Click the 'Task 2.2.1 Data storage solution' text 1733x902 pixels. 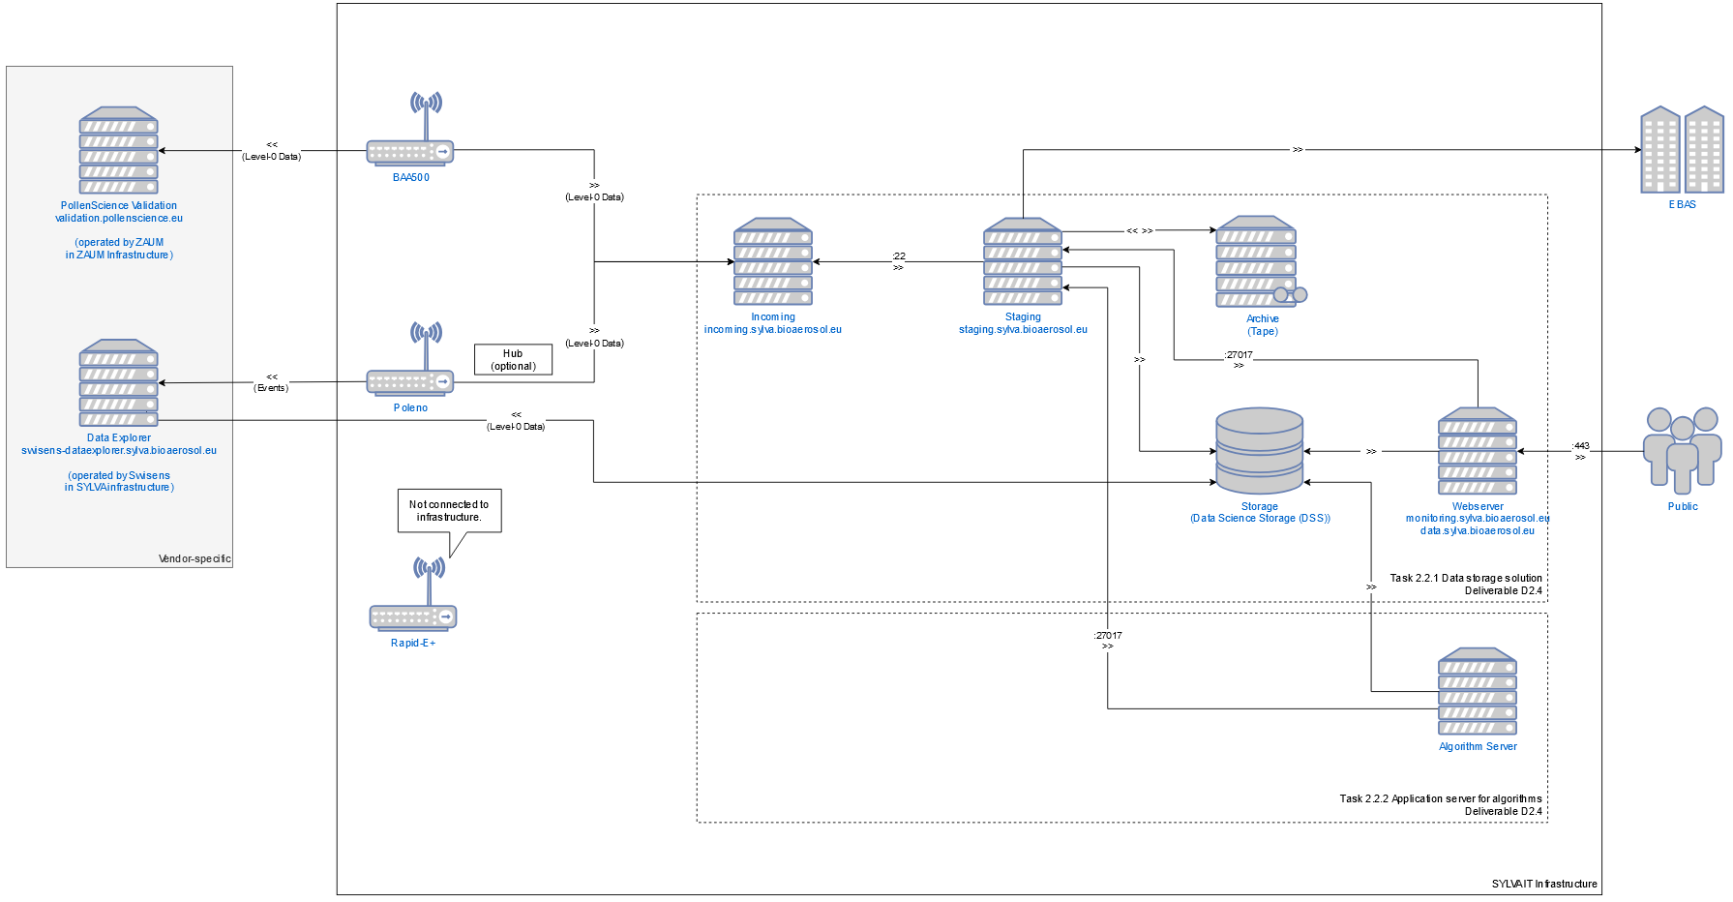click(x=1466, y=579)
